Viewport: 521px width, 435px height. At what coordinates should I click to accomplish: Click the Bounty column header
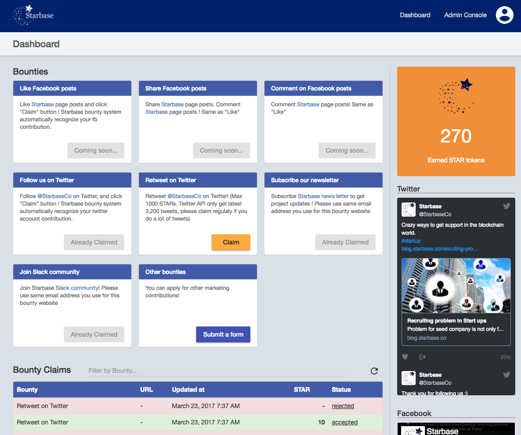click(27, 390)
